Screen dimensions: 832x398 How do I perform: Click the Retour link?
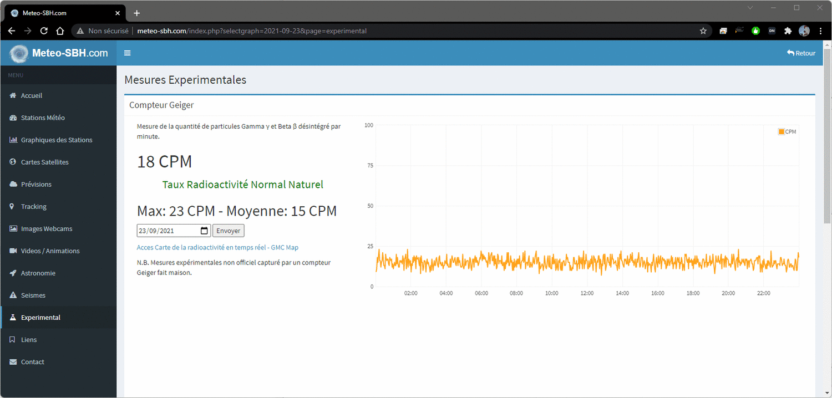(x=801, y=53)
